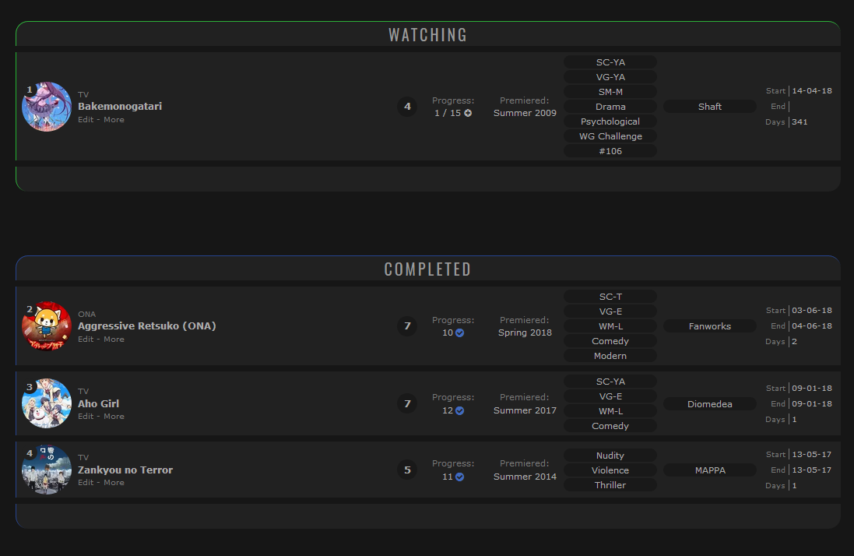Select the SC-T tag

pyautogui.click(x=610, y=297)
